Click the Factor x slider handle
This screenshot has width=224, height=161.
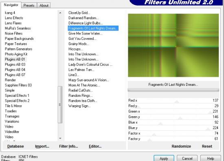tap(154, 135)
